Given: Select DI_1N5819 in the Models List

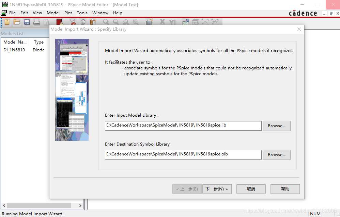Looking at the screenshot, I should coord(14,50).
